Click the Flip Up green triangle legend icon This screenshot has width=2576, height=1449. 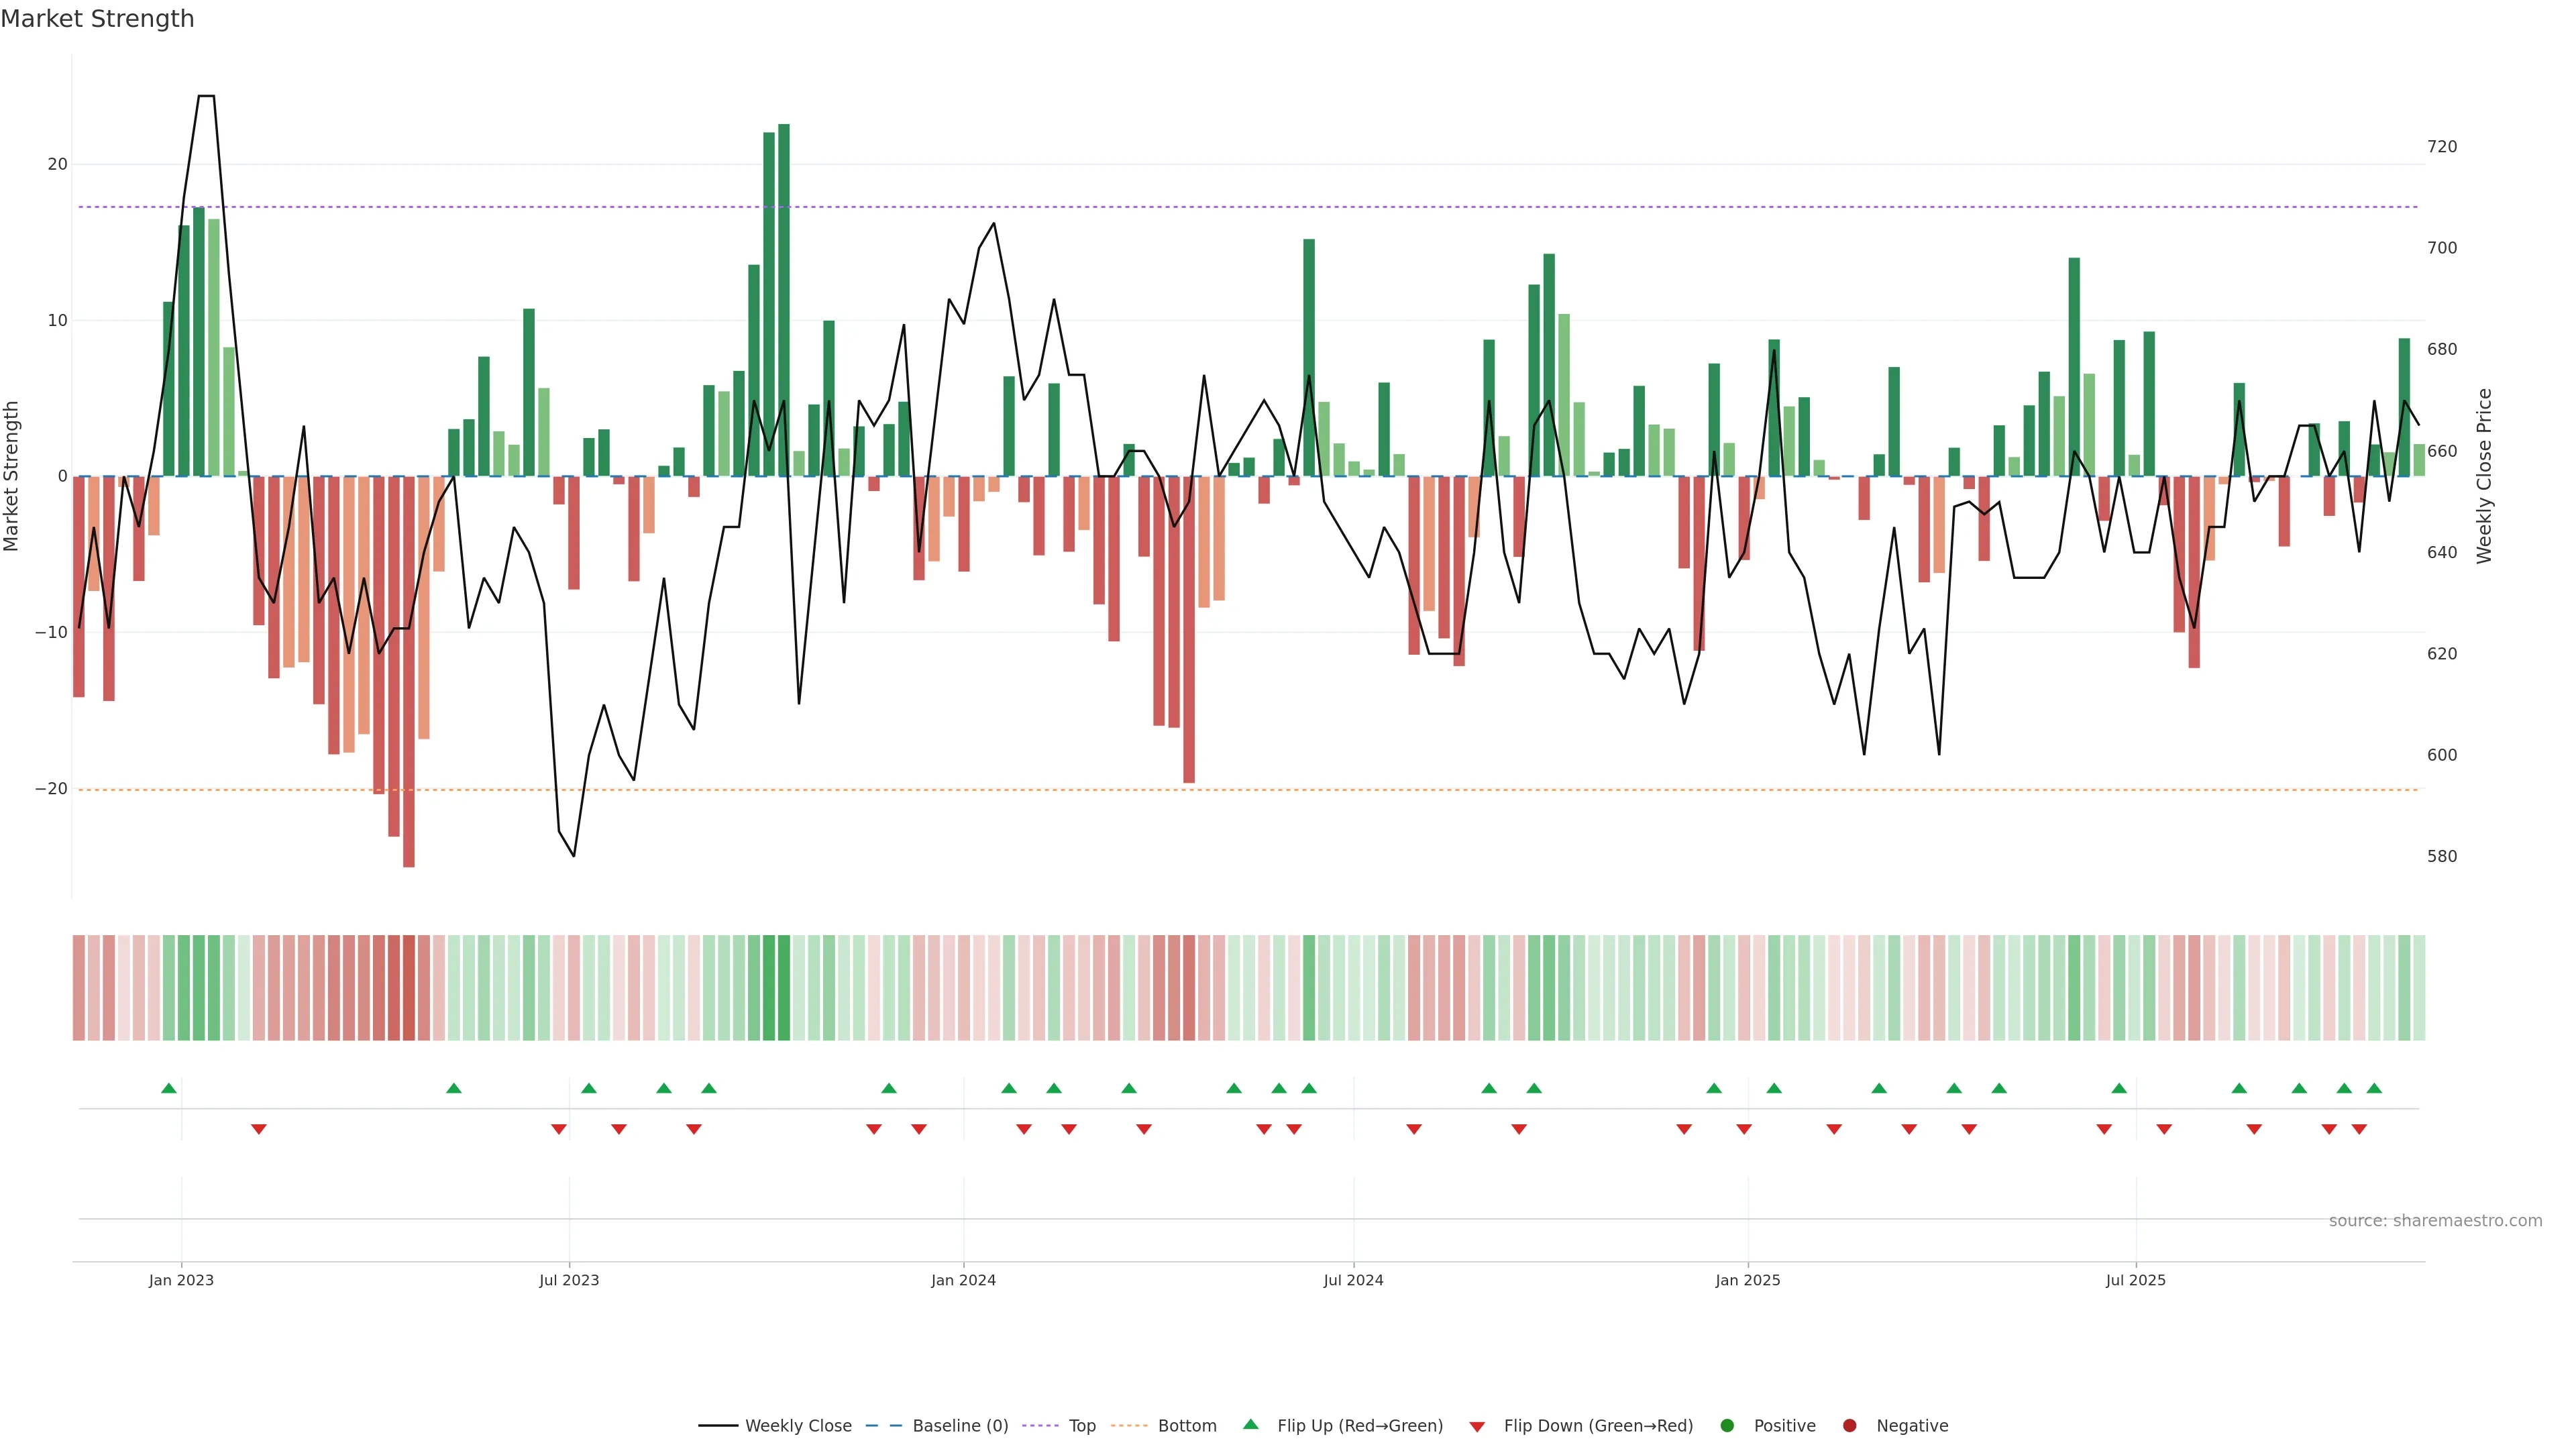pyautogui.click(x=1250, y=1424)
